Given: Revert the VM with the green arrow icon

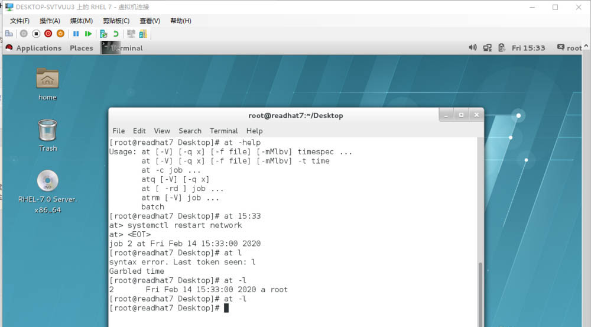Looking at the screenshot, I should [x=116, y=34].
